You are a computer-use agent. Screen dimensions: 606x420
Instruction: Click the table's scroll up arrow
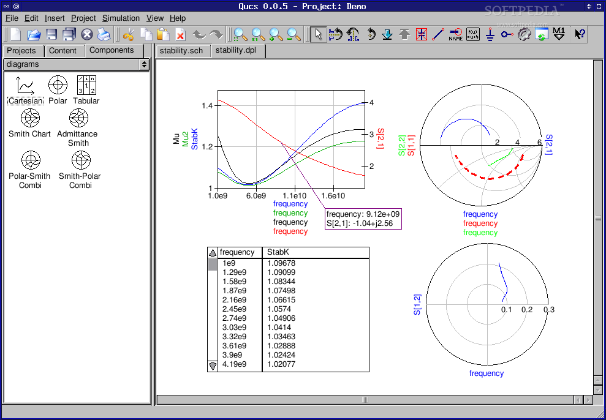coord(213,253)
